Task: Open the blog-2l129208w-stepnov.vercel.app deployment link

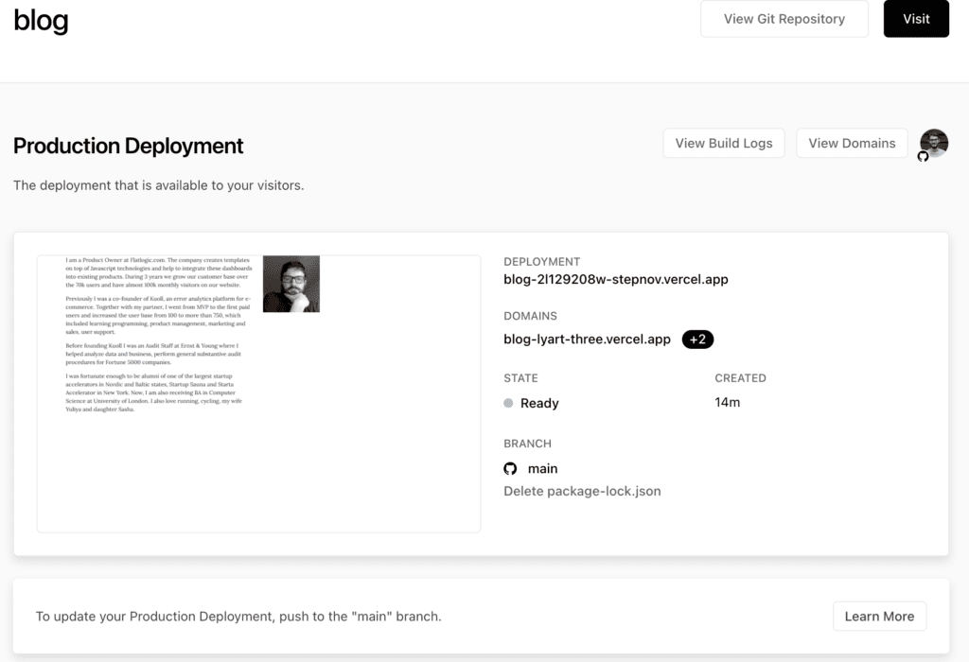Action: 615,279
